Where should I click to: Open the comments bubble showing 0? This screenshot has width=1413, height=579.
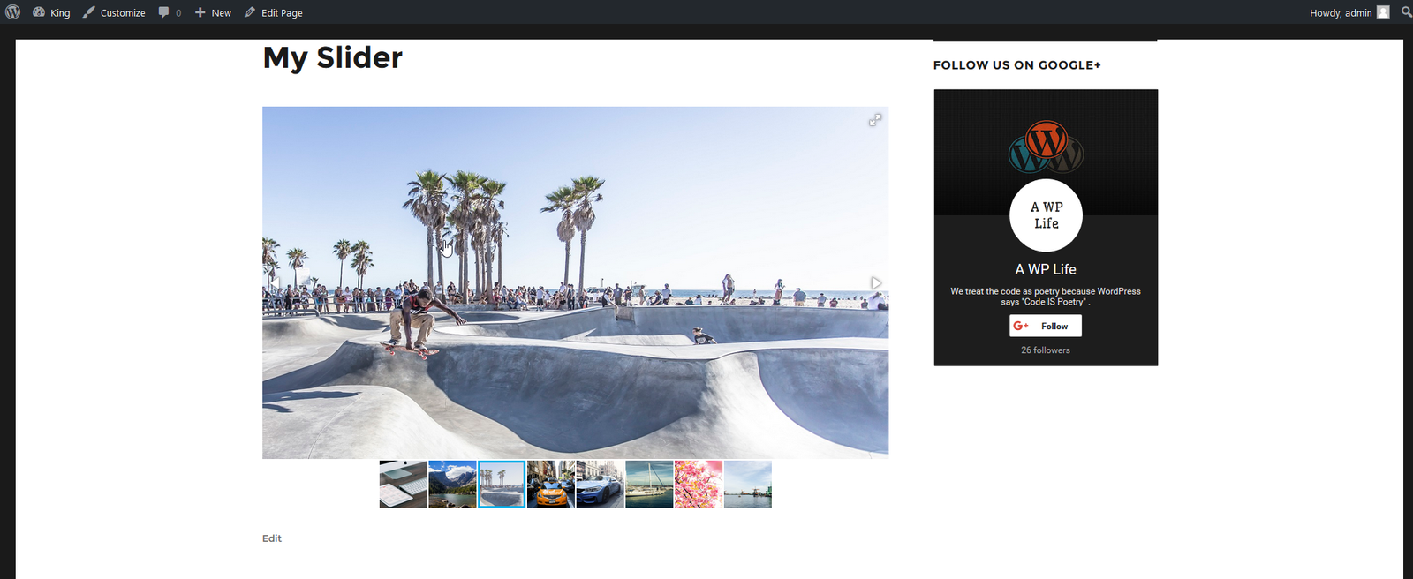170,12
